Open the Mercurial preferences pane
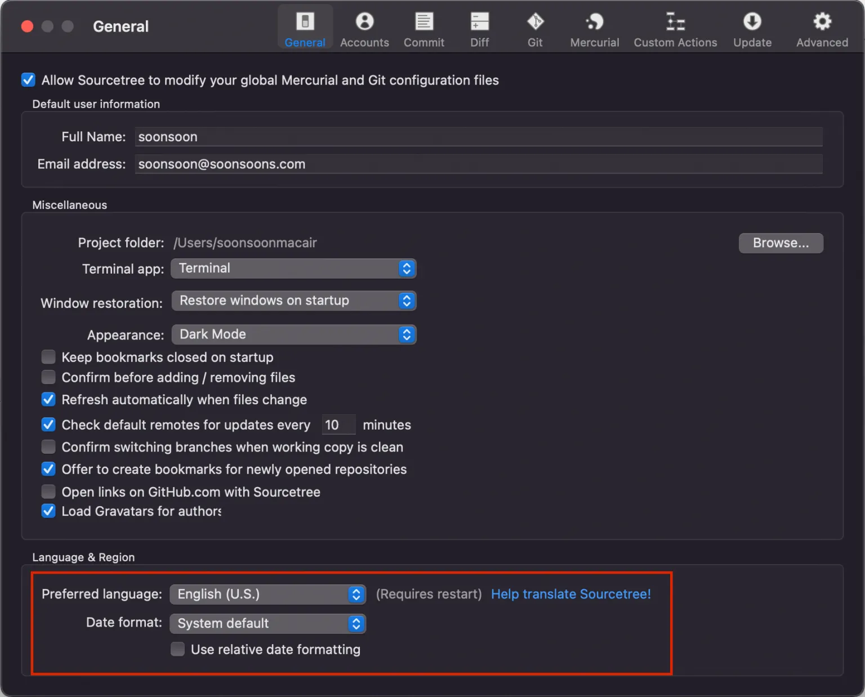 (594, 26)
